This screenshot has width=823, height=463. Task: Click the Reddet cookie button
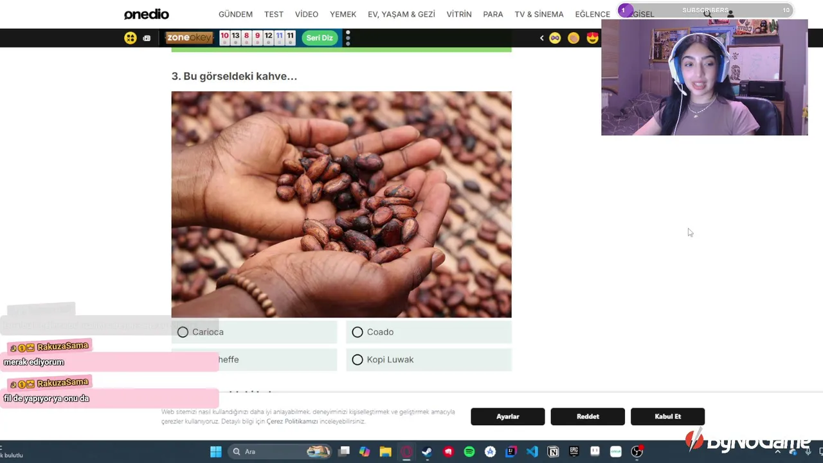588,417
